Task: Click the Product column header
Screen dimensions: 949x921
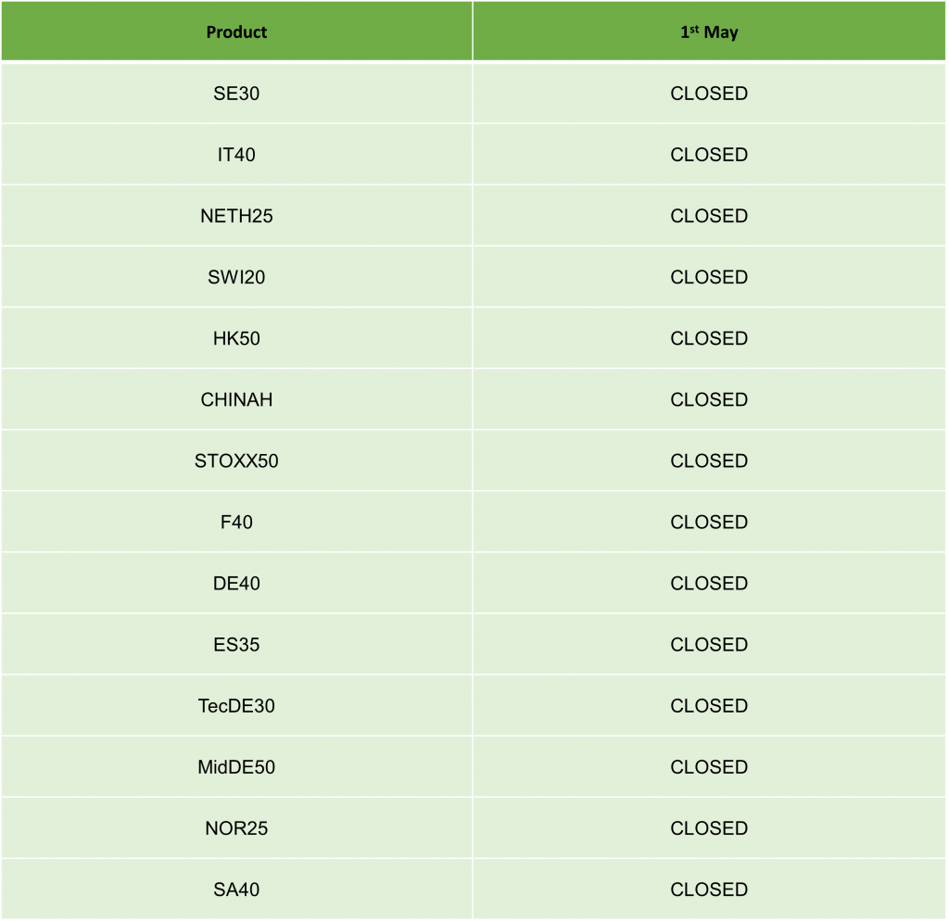Action: point(236,32)
